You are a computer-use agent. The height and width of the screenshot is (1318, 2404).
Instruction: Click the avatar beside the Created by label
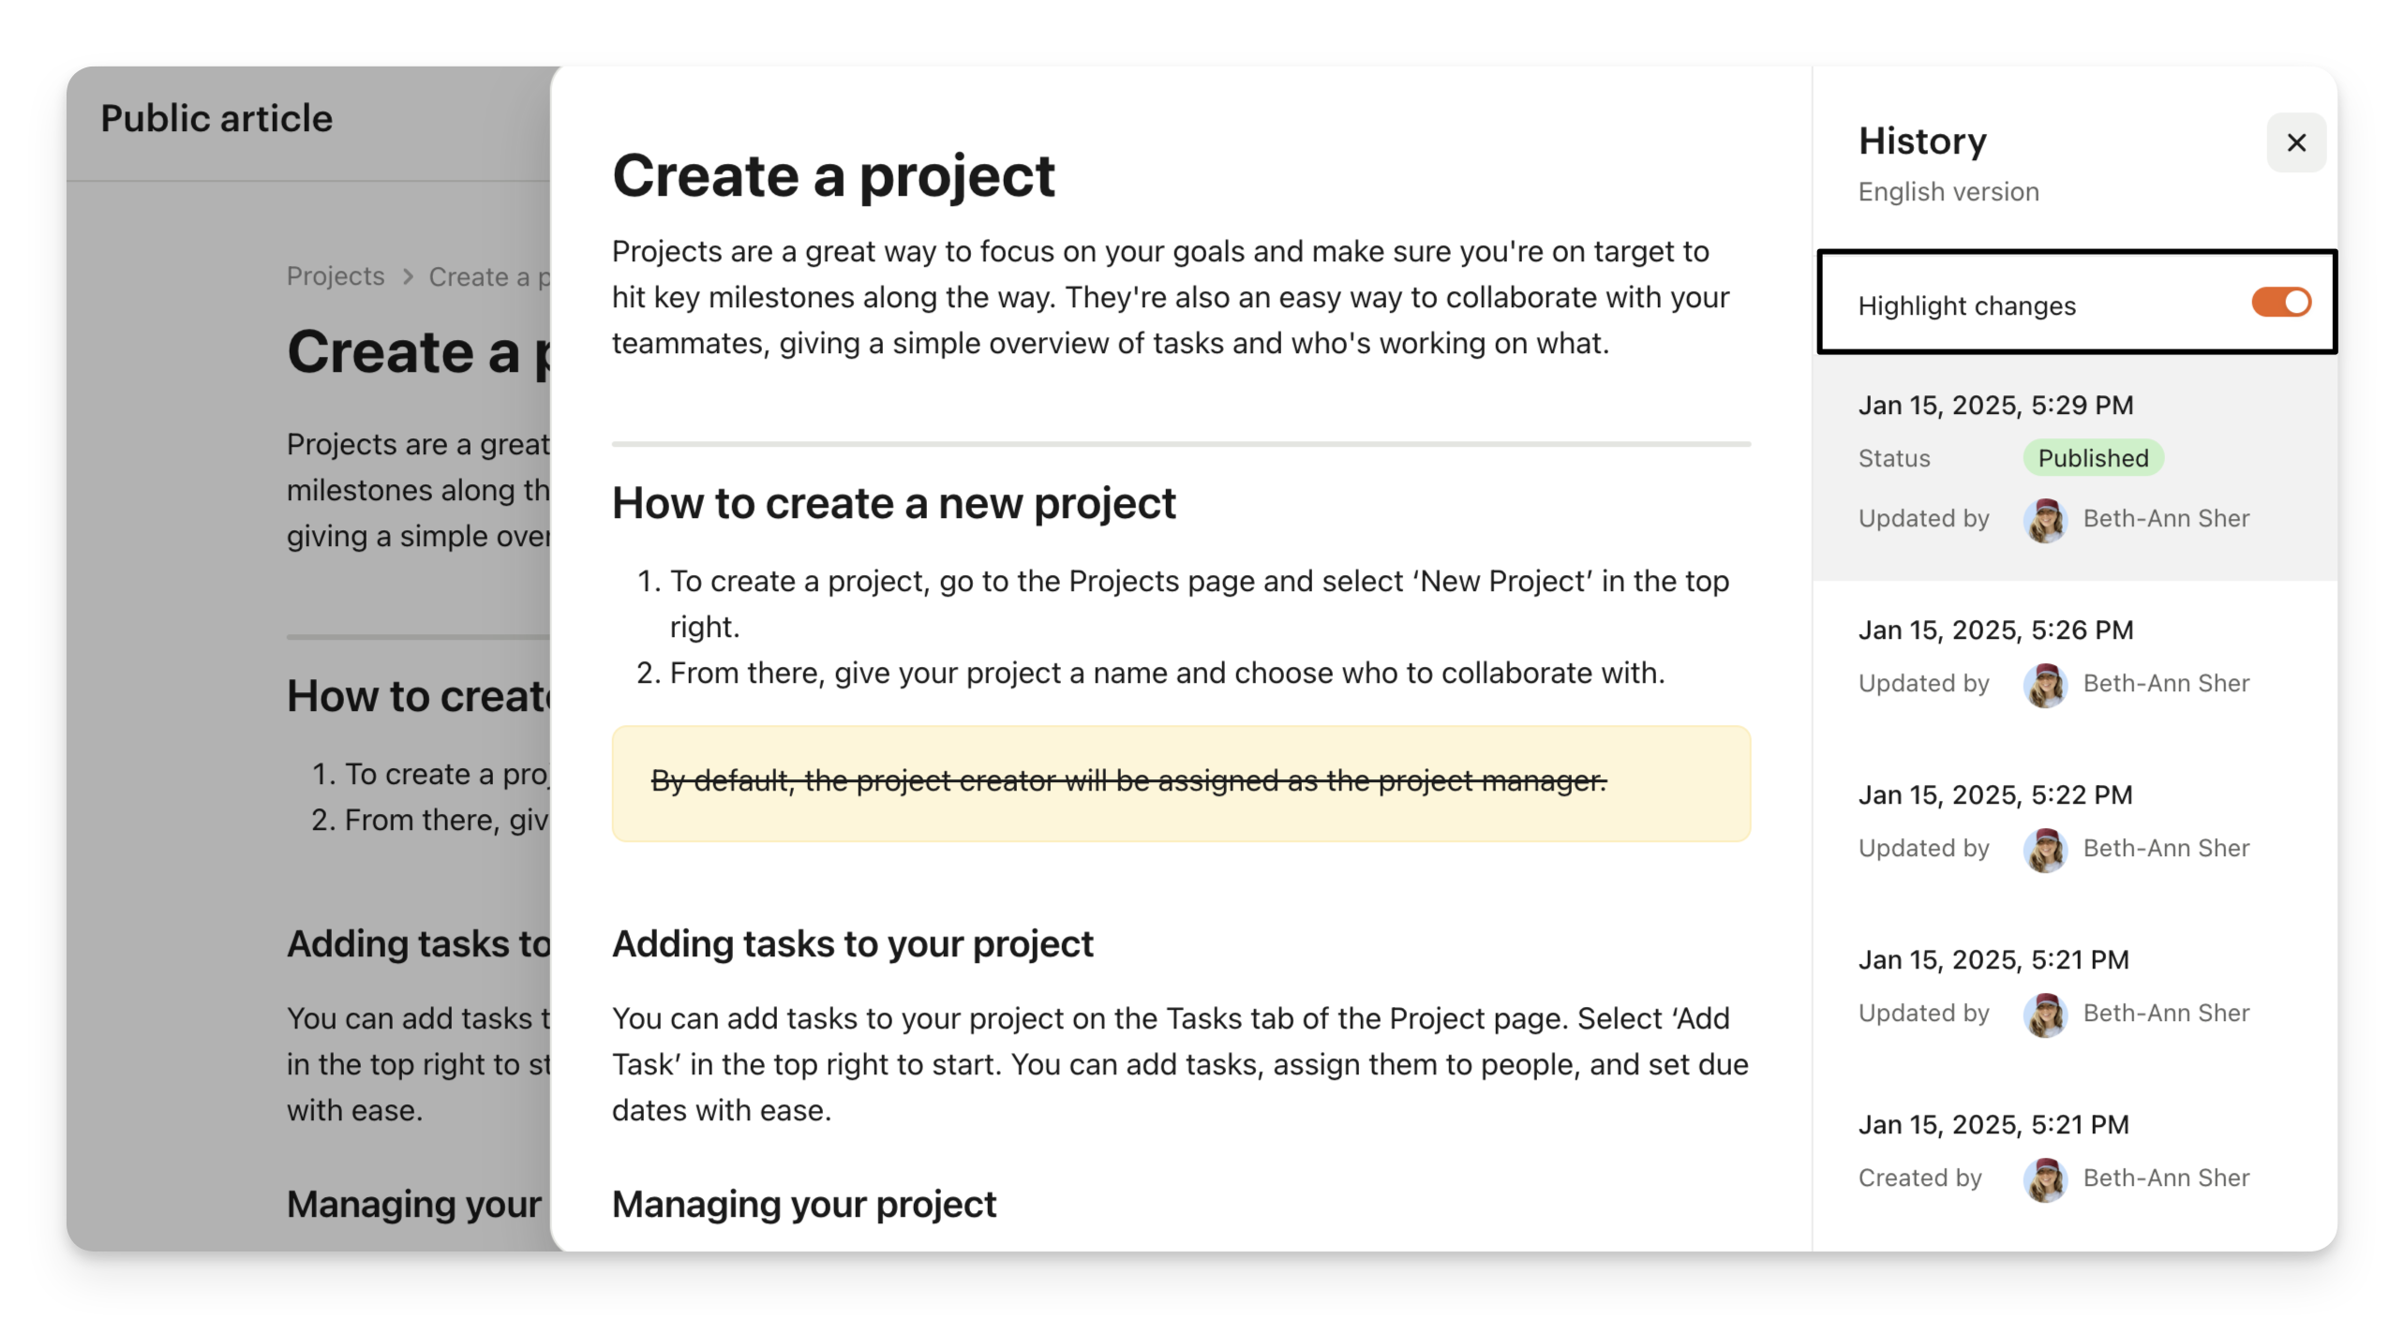[x=2044, y=1179]
